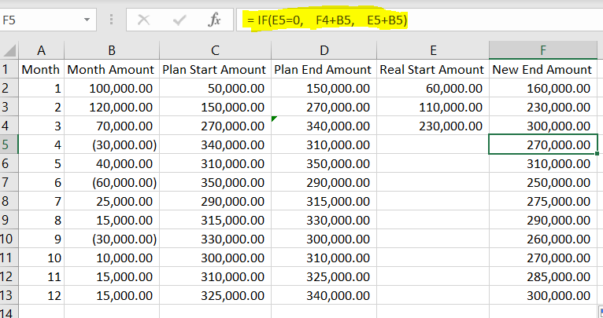Select cell containing 60,000.00

[433, 88]
